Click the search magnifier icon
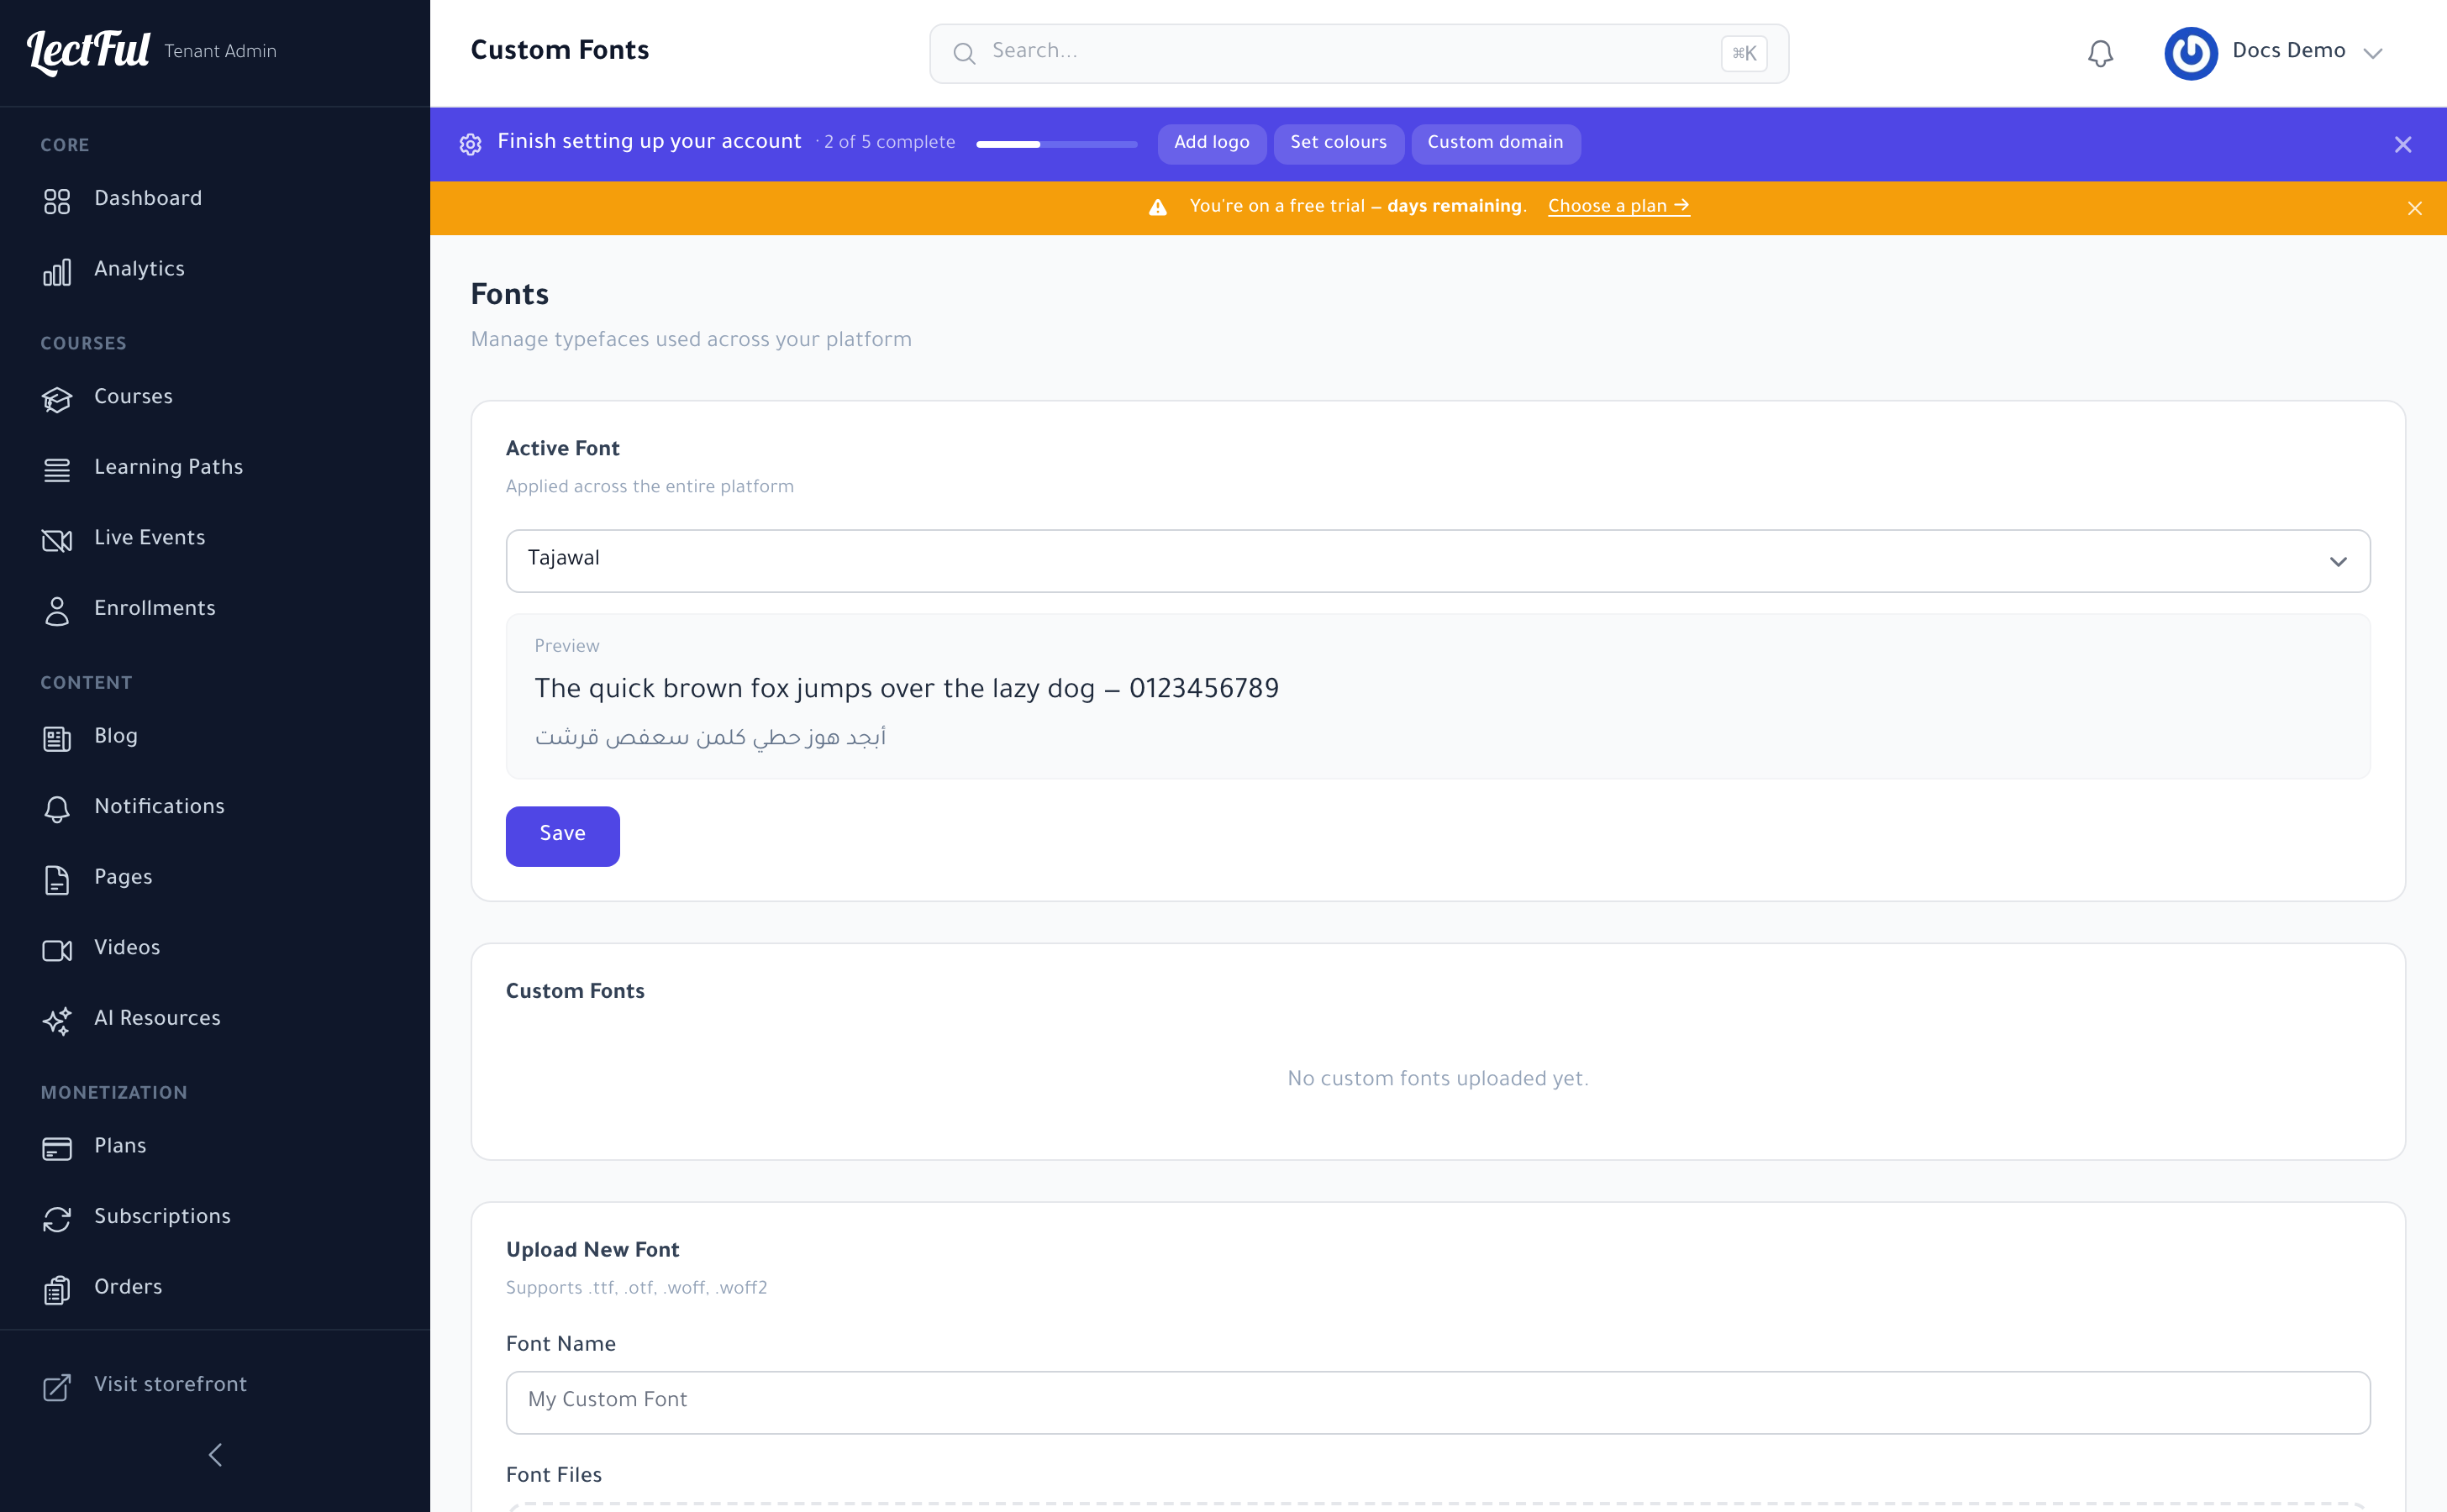This screenshot has height=1512, width=2447. click(963, 53)
